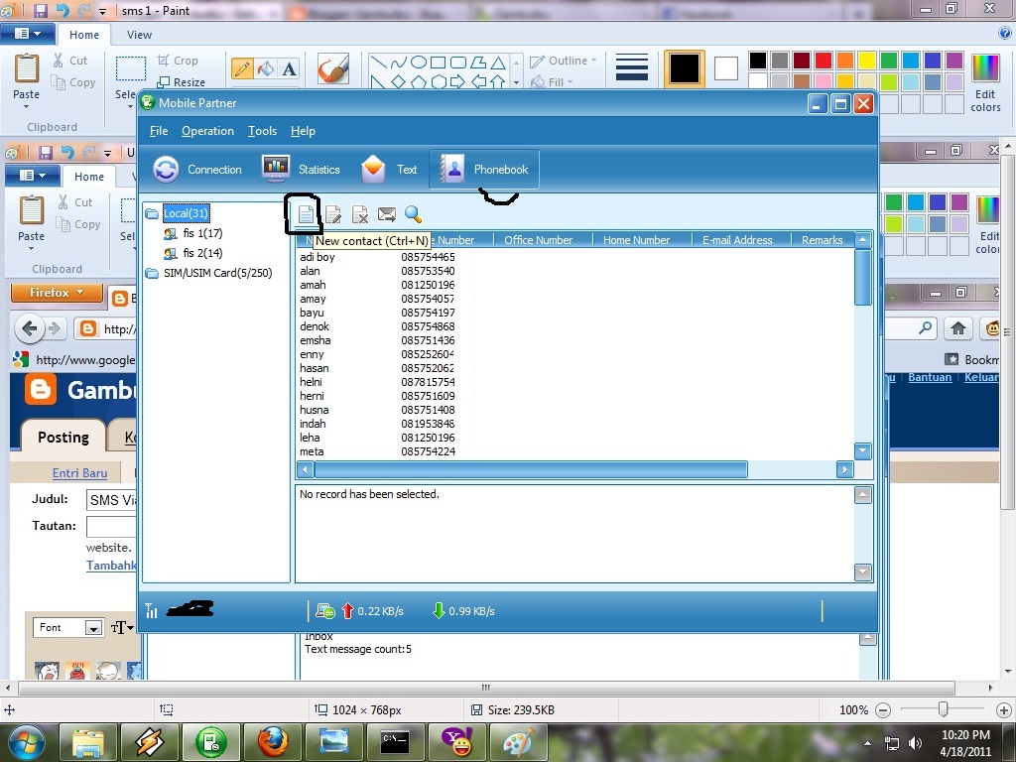Open the Connection section in Mobile Partner
Image resolution: width=1016 pixels, height=762 pixels.
(x=197, y=169)
